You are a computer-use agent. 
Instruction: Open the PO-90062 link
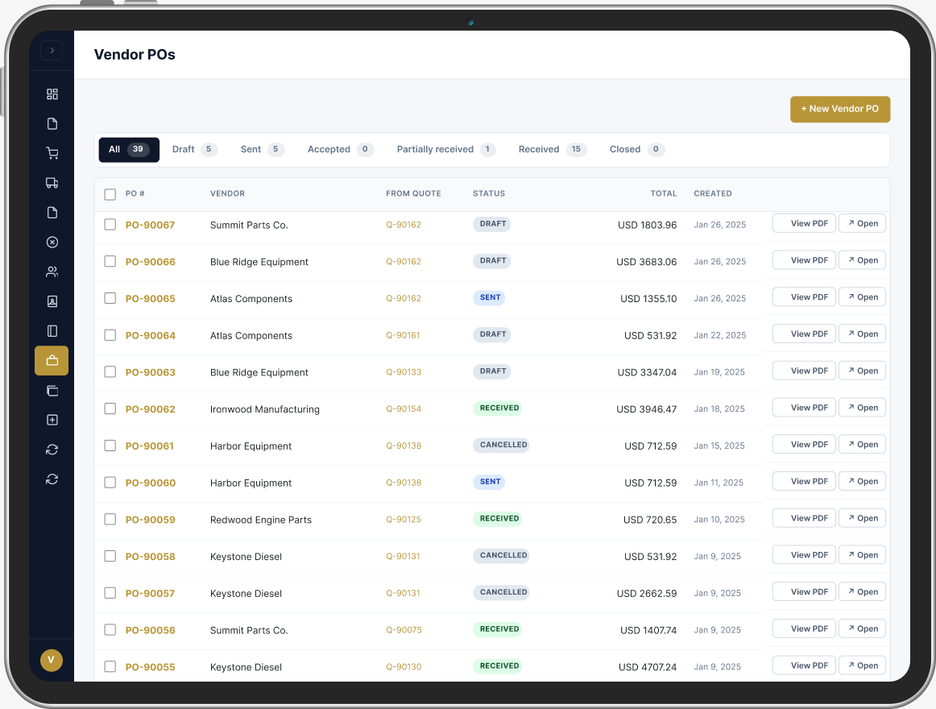coord(150,409)
